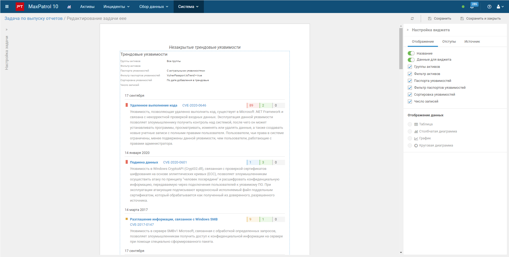Click the scrollbar down arrow
This screenshot has width=509, height=257.
(401, 252)
